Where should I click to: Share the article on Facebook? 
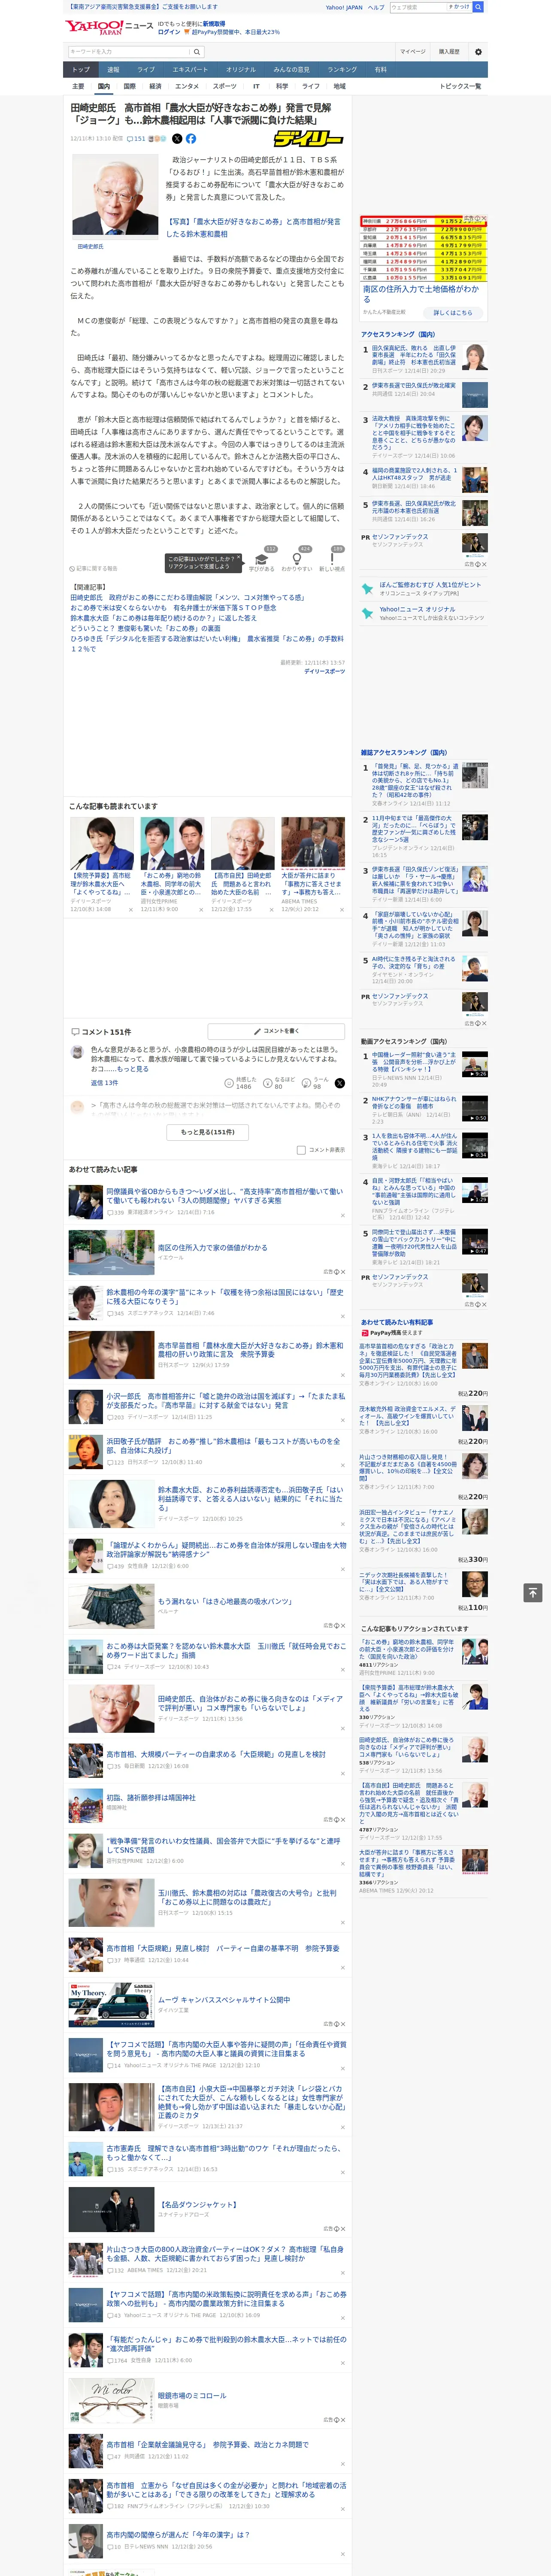pos(191,139)
